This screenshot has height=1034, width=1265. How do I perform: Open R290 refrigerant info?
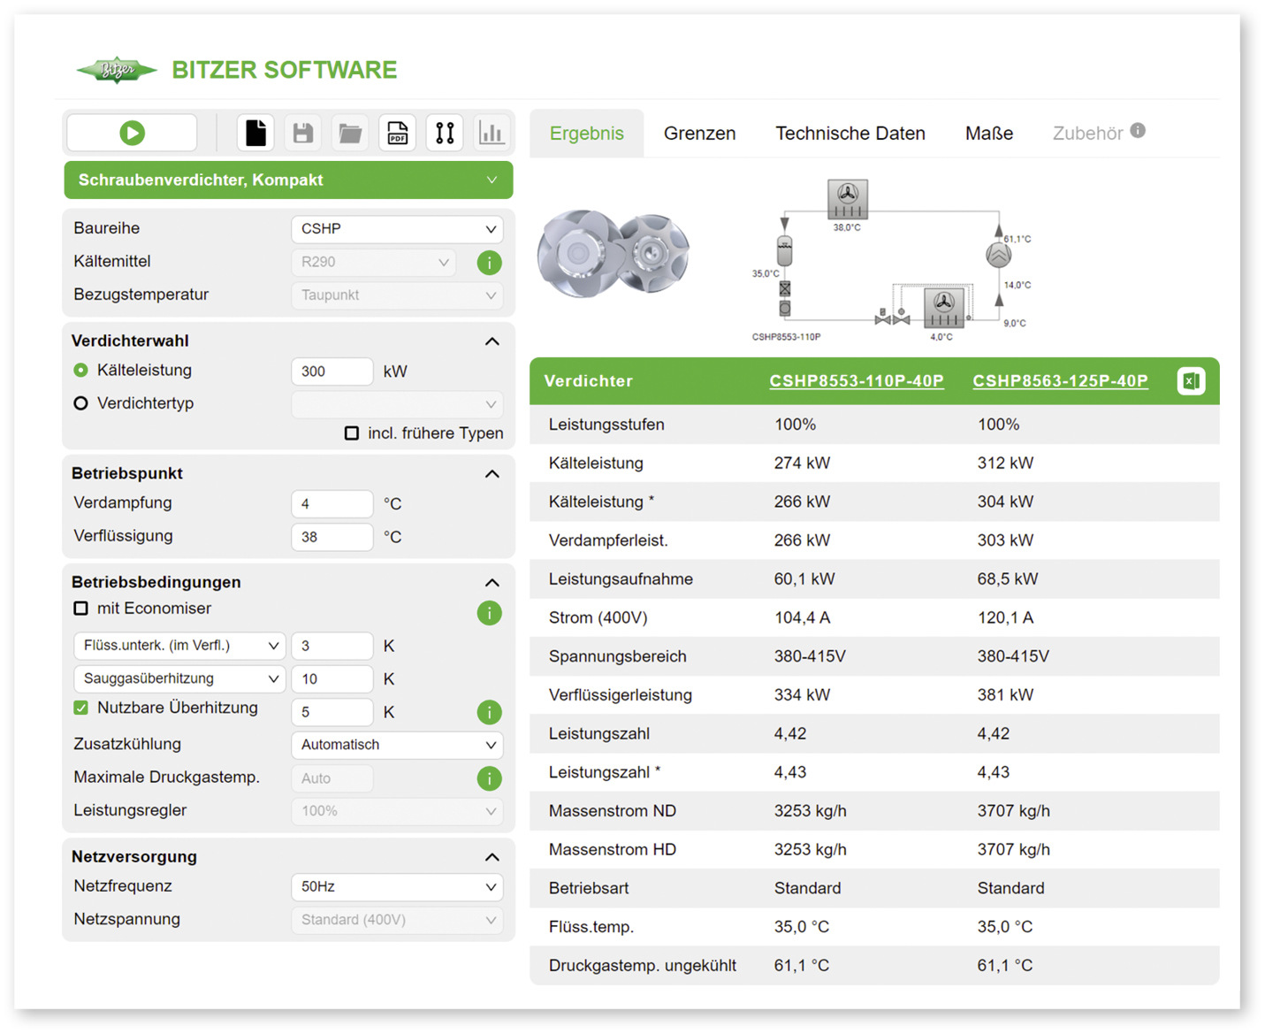tap(489, 263)
